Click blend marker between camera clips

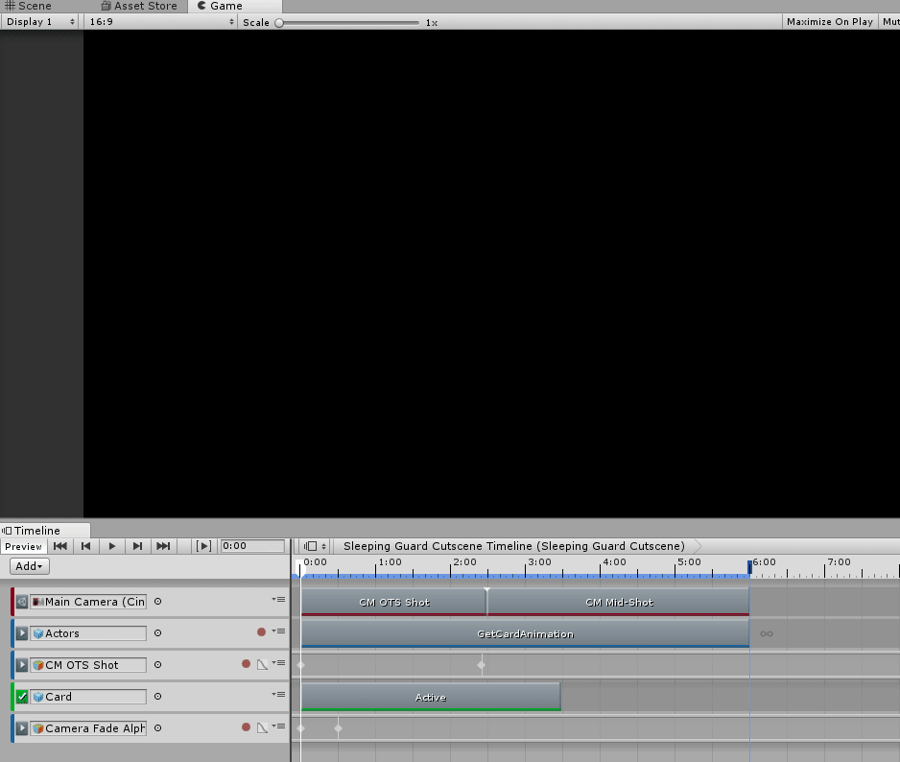(x=486, y=590)
